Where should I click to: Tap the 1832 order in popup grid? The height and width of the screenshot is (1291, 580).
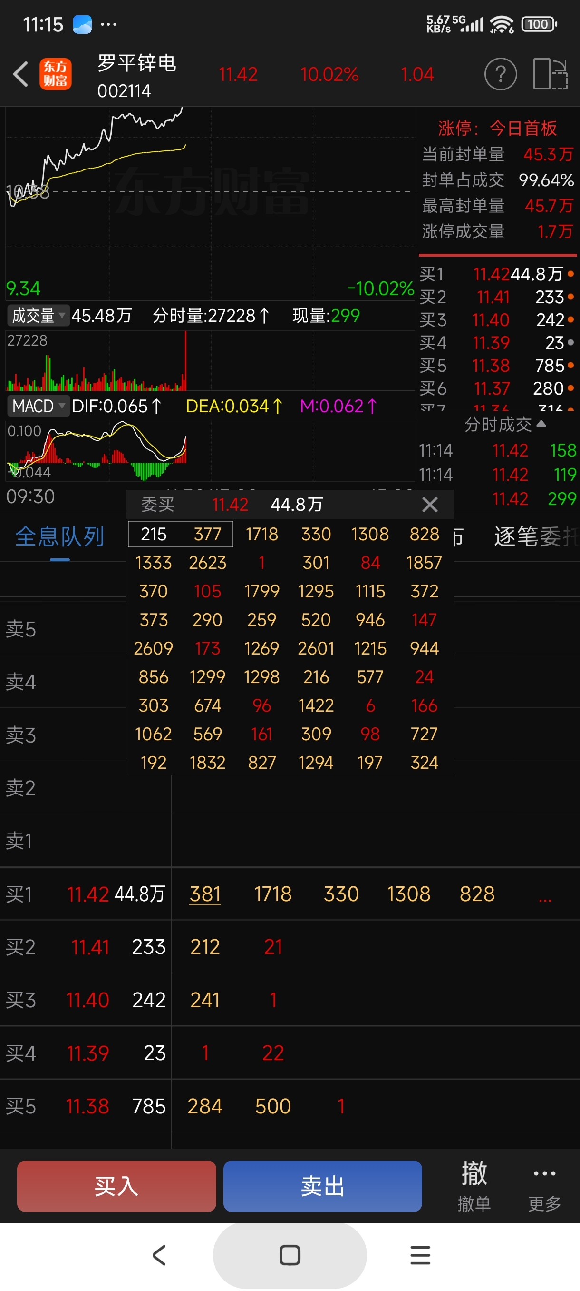(208, 763)
